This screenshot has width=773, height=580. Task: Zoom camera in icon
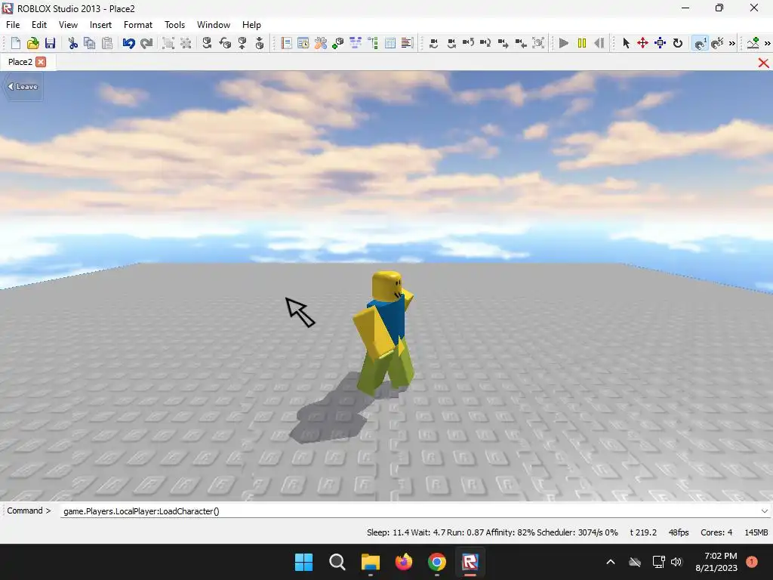click(x=504, y=43)
